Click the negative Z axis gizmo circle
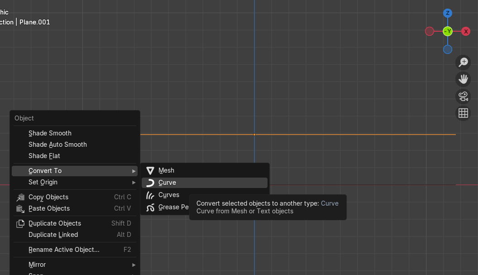This screenshot has height=275, width=478. click(x=448, y=49)
